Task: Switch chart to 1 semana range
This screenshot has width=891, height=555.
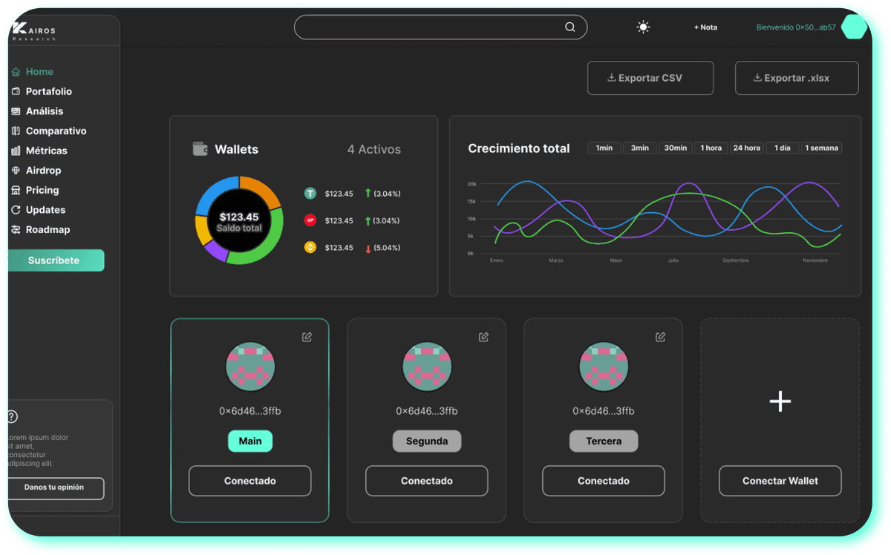Action: tap(821, 148)
